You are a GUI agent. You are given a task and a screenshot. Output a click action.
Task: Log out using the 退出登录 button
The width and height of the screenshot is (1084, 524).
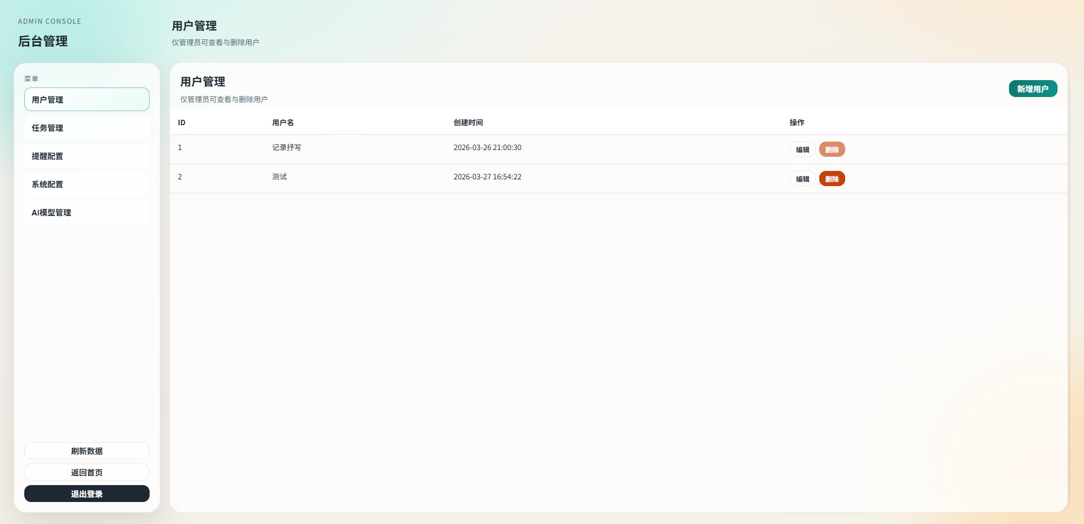(x=86, y=494)
